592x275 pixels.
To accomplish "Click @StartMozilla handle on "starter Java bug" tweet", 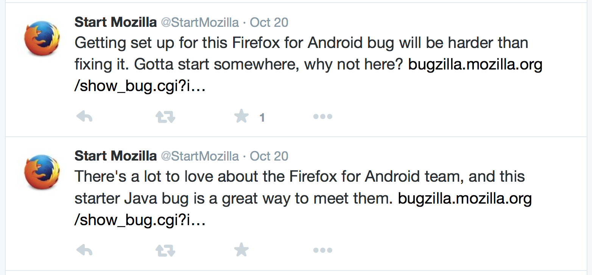I will pyautogui.click(x=200, y=156).
